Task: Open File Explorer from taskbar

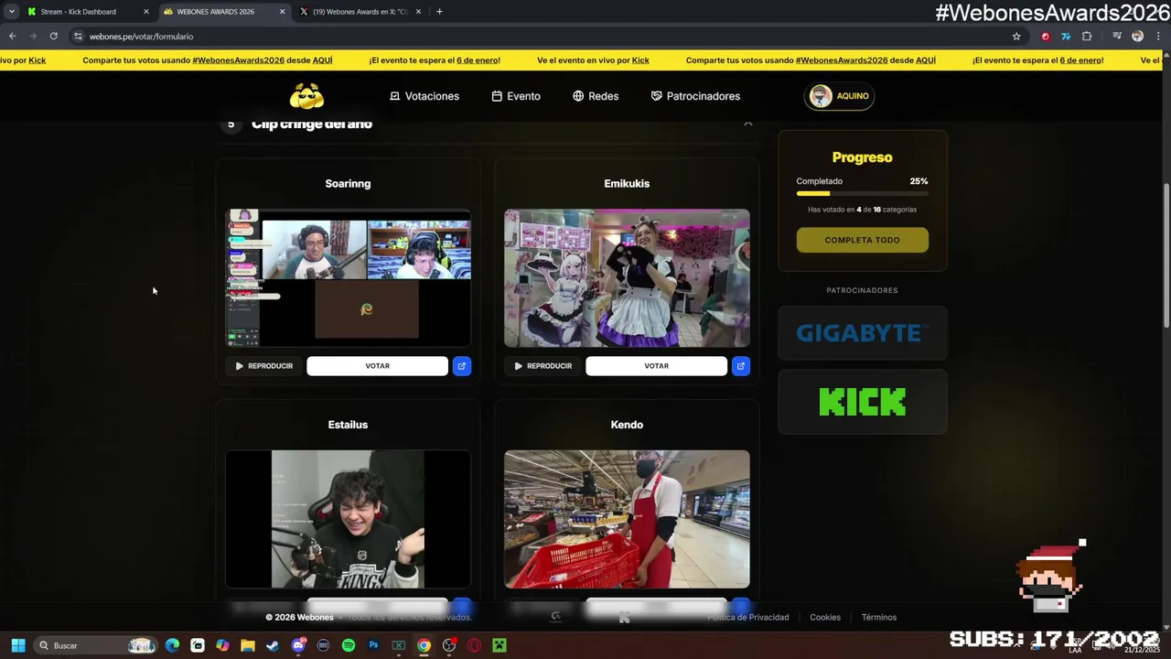Action: [x=248, y=645]
